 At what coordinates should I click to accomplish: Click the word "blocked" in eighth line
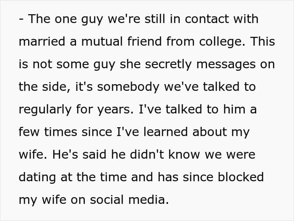(x=241, y=177)
